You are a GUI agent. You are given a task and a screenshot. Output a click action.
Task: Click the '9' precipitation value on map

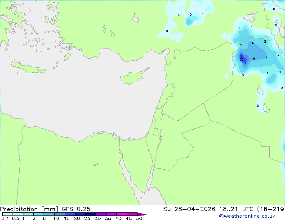point(266,57)
